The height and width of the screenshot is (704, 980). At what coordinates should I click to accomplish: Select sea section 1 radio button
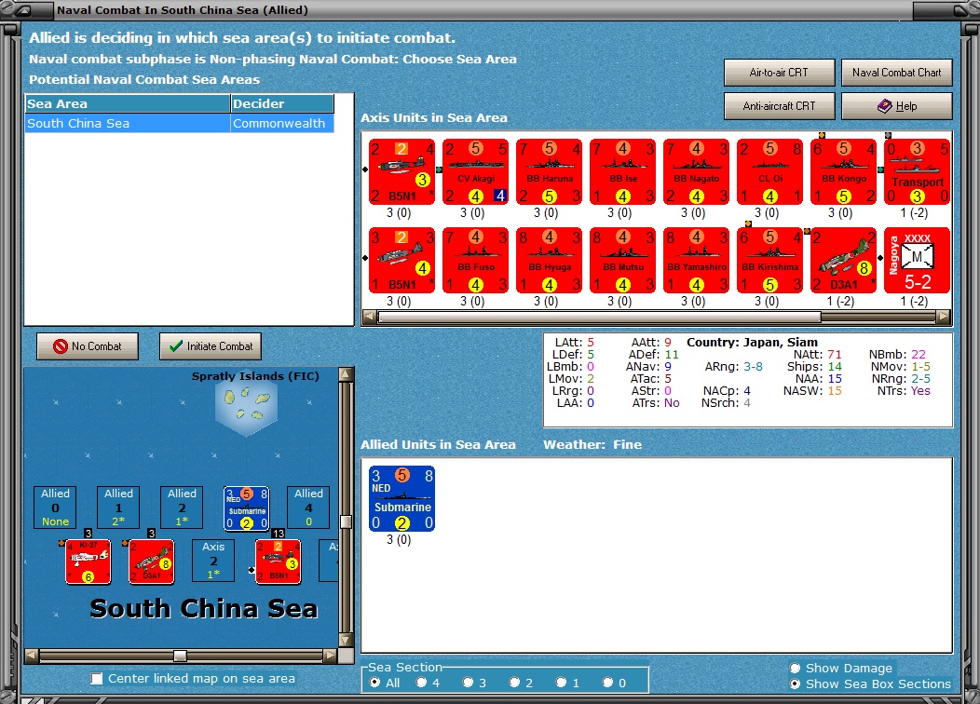point(561,683)
